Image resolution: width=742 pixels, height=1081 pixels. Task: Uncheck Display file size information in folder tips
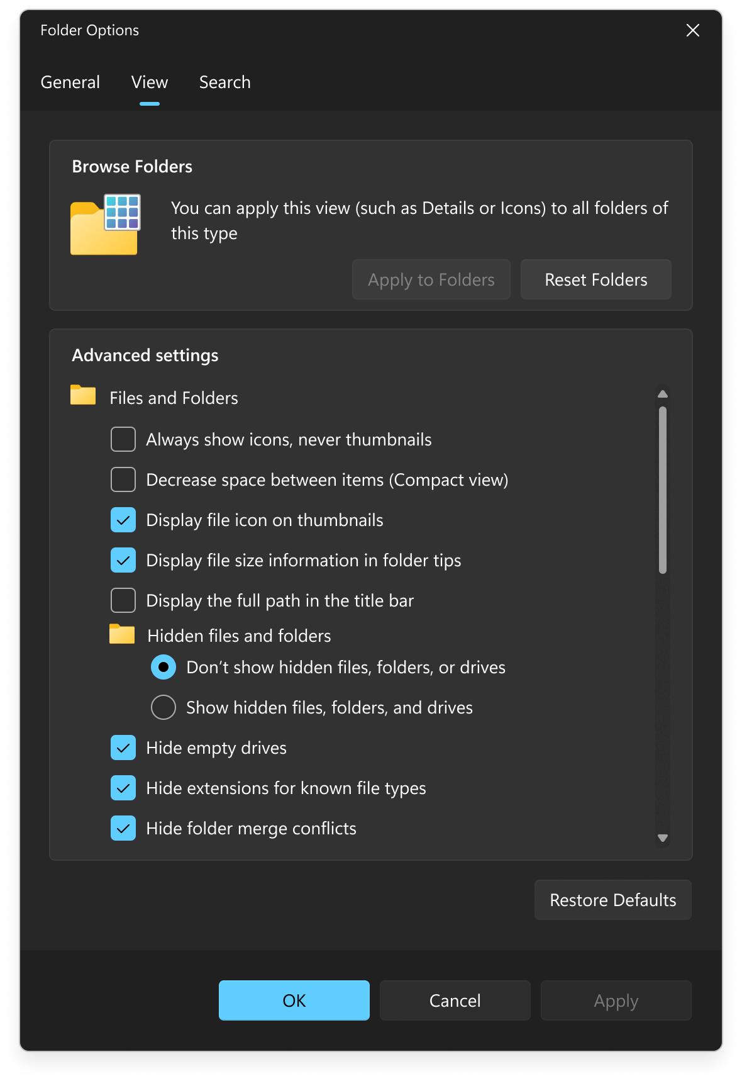(123, 560)
